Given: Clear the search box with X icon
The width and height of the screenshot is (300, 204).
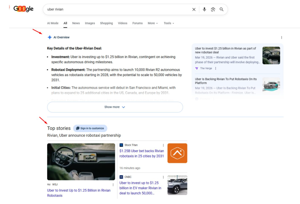Looking at the screenshot, I should pyautogui.click(x=194, y=9).
